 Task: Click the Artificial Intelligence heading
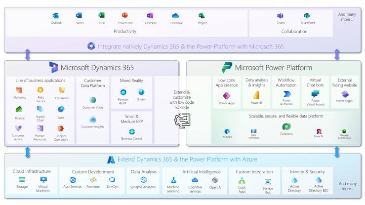pyautogui.click(x=202, y=172)
